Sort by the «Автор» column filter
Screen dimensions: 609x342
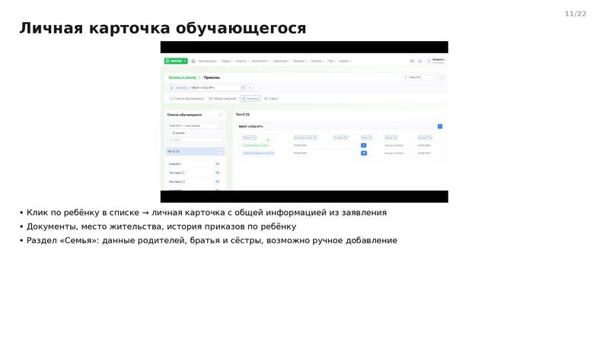391,138
